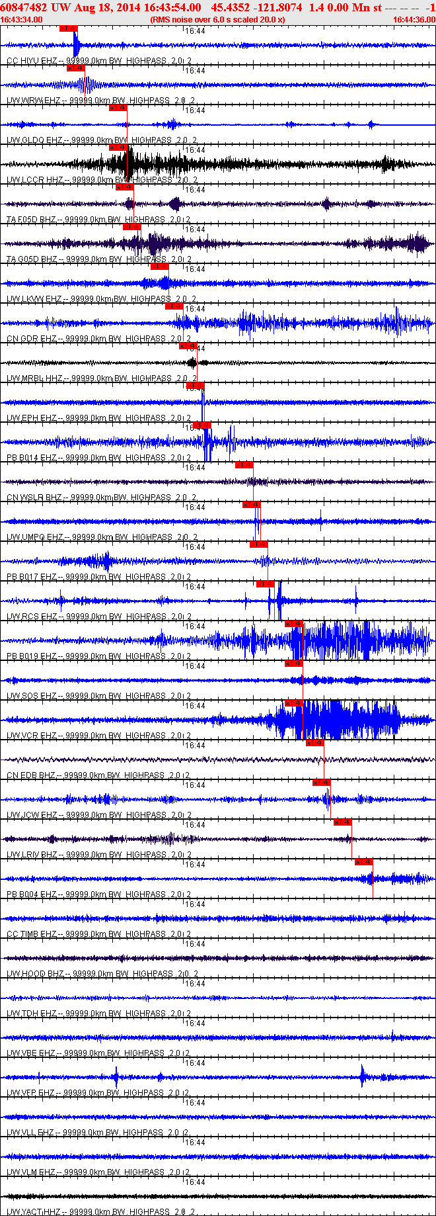Image resolution: width=436 pixels, height=1216 pixels.
Task: Click the UW LKVW EHZ station label
Action: (33, 299)
